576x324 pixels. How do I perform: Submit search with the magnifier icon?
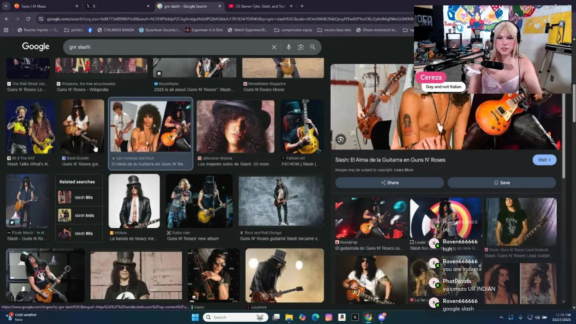tap(313, 47)
